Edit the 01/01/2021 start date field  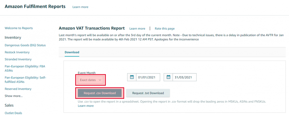148,77
